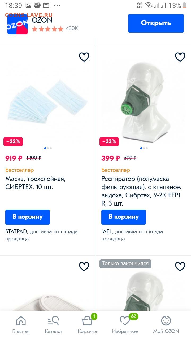Open Избранное favorites with 62 badge
191x339 pixels.
point(125,324)
